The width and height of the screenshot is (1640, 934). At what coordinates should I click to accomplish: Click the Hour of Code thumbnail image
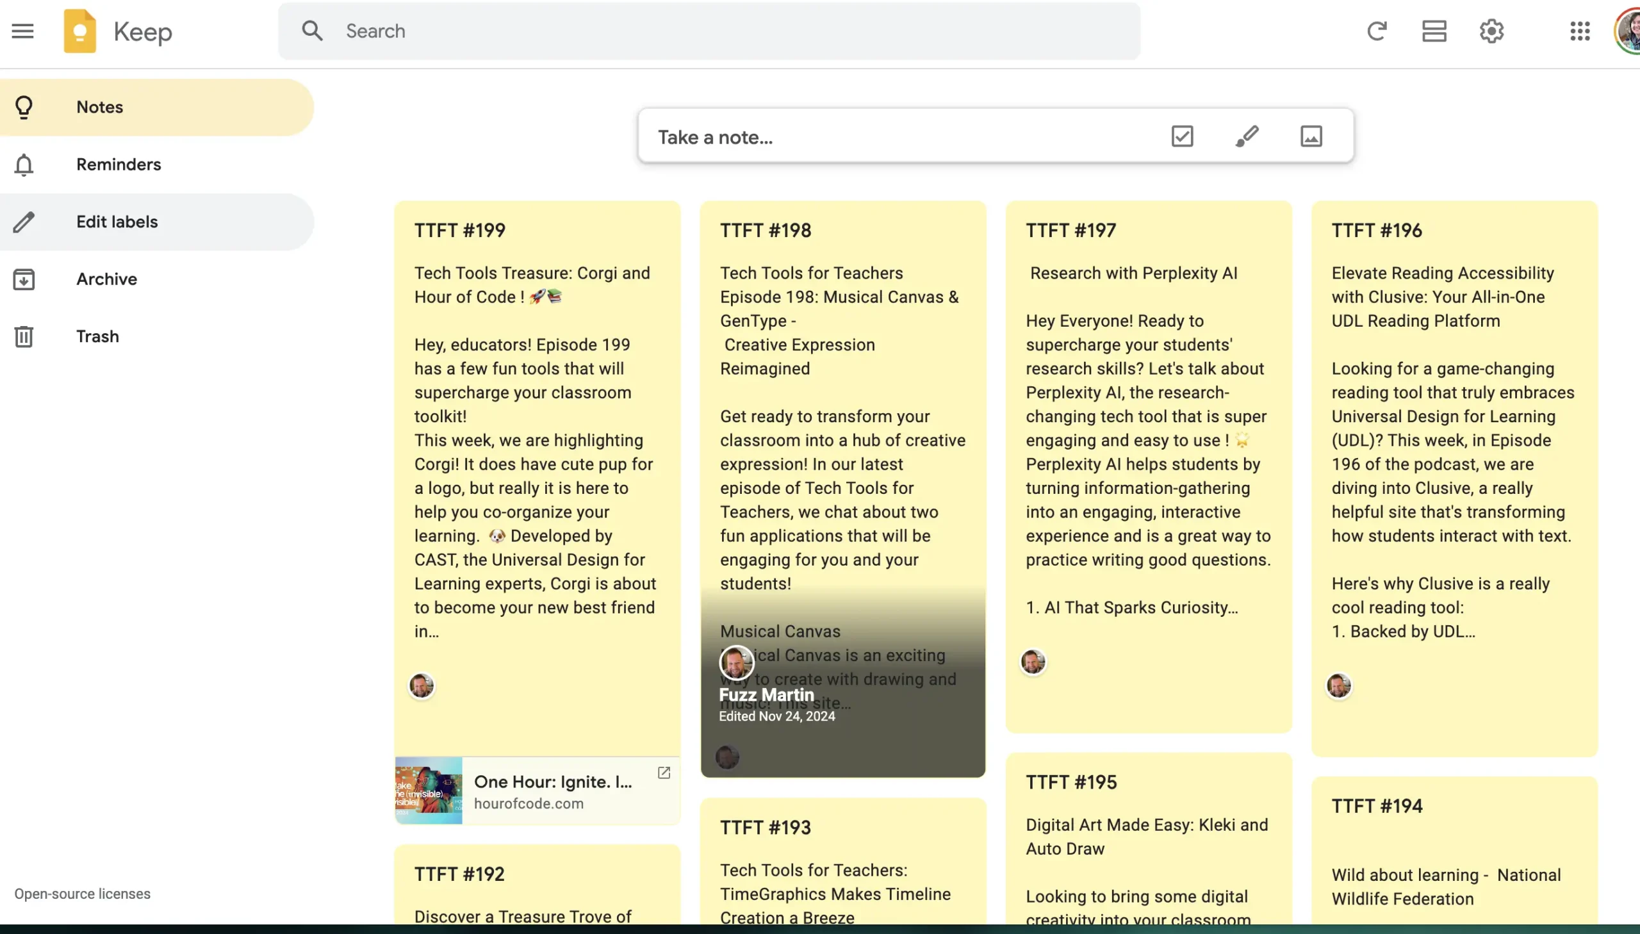coord(429,791)
